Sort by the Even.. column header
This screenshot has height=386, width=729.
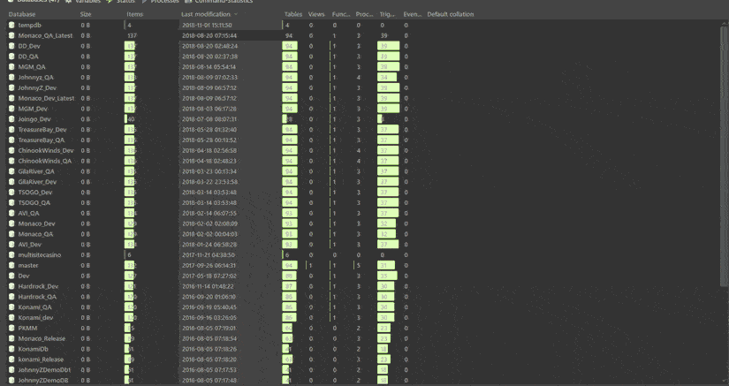pyautogui.click(x=412, y=14)
